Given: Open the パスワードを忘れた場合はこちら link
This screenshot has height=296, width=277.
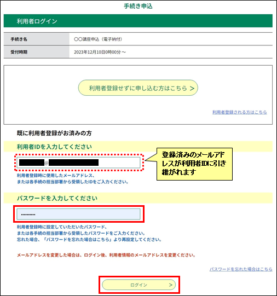Looking at the screenshot, I should [241, 269].
